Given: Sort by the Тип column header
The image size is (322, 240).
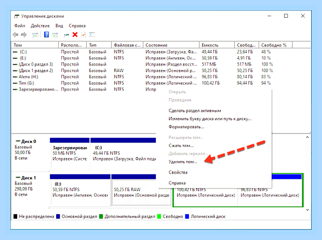Looking at the screenshot, I should pyautogui.click(x=99, y=45).
